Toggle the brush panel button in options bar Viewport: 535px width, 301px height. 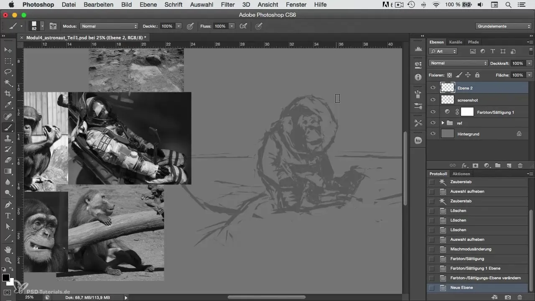[53, 26]
